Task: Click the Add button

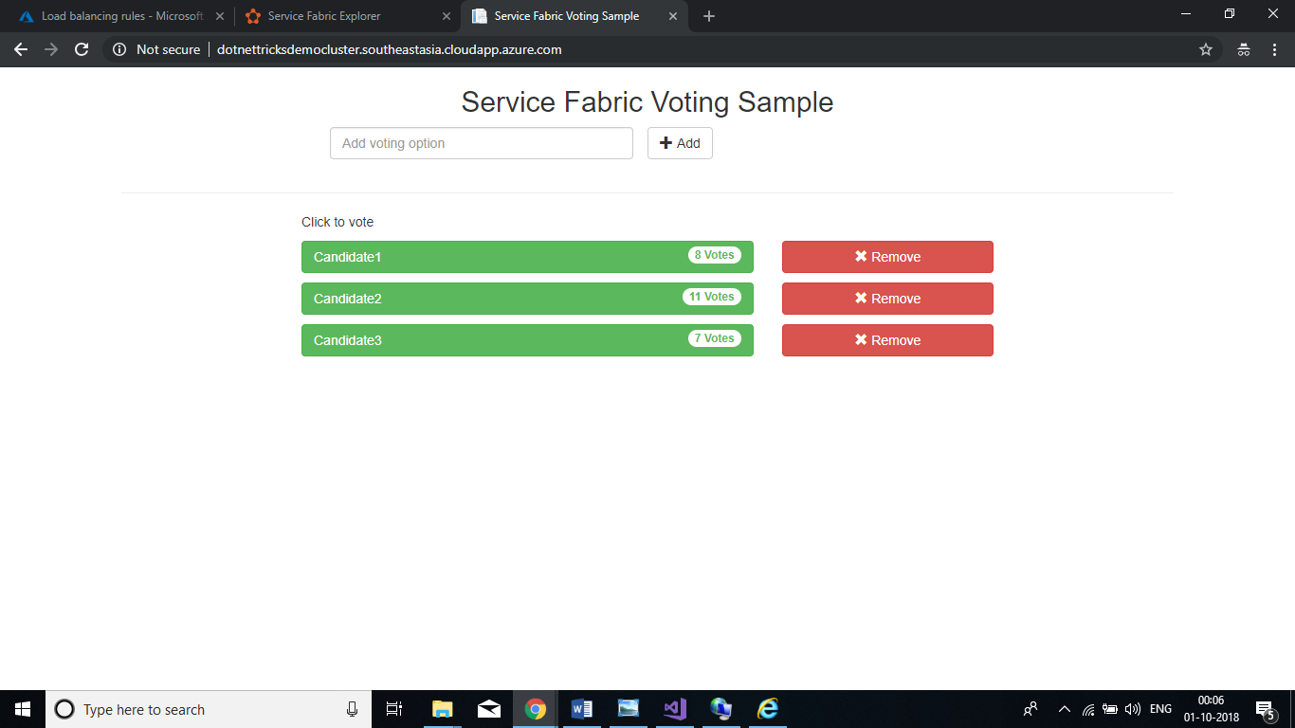Action: coord(680,143)
